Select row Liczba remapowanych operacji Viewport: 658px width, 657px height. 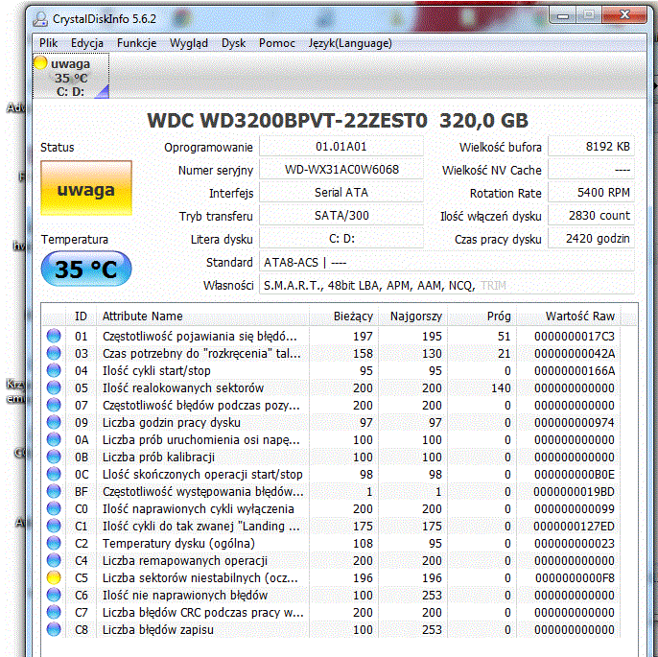[332, 560]
